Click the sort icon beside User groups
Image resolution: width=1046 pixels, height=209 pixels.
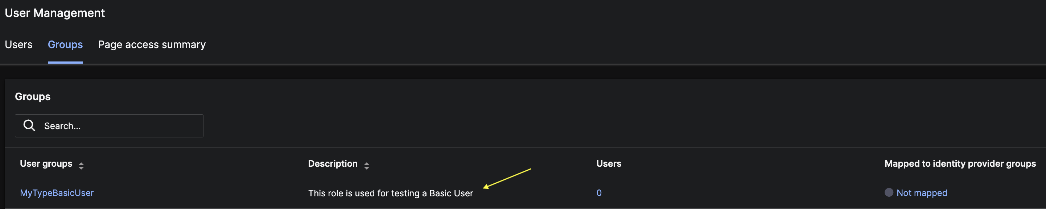(81, 165)
